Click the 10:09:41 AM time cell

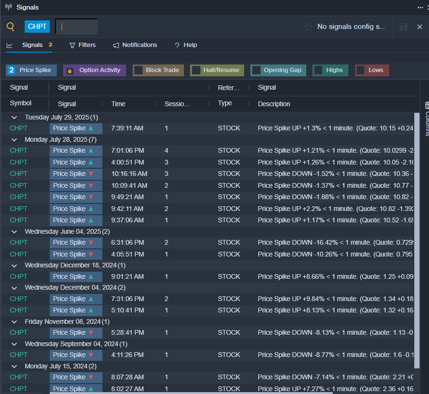pos(129,185)
